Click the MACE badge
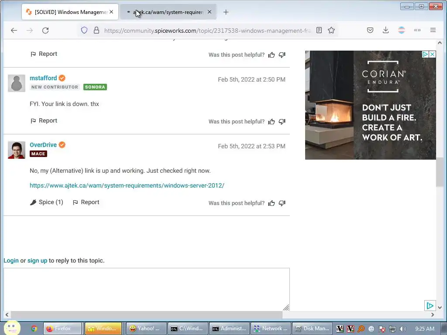Viewport: 447px width, 335px height. tap(38, 154)
